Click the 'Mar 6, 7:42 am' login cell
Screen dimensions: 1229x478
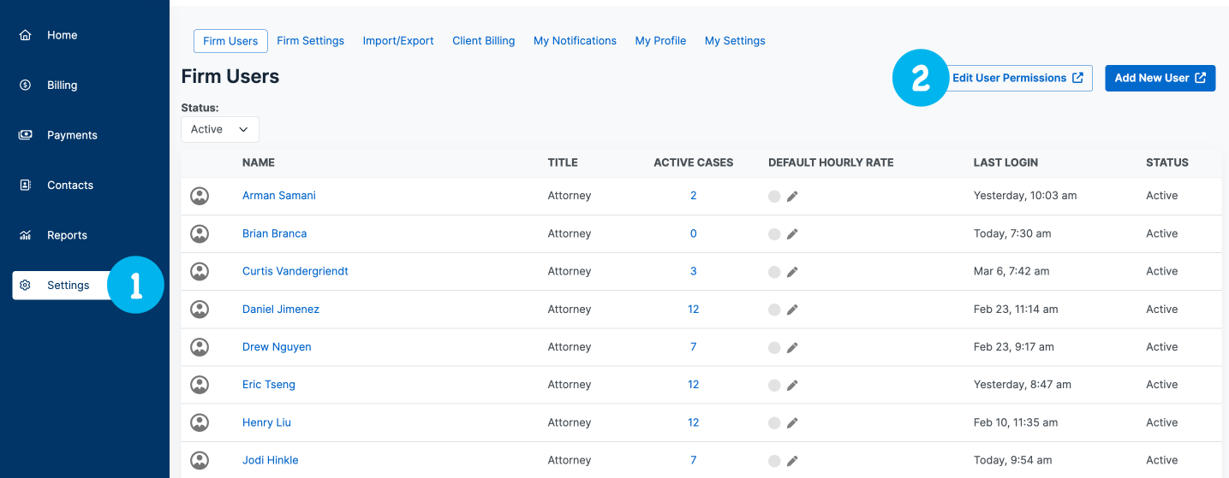pyautogui.click(x=1011, y=271)
